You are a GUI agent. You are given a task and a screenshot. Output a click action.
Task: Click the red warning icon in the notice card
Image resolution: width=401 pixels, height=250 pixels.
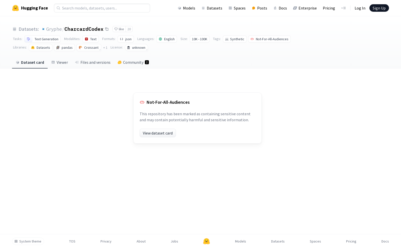pos(142,102)
